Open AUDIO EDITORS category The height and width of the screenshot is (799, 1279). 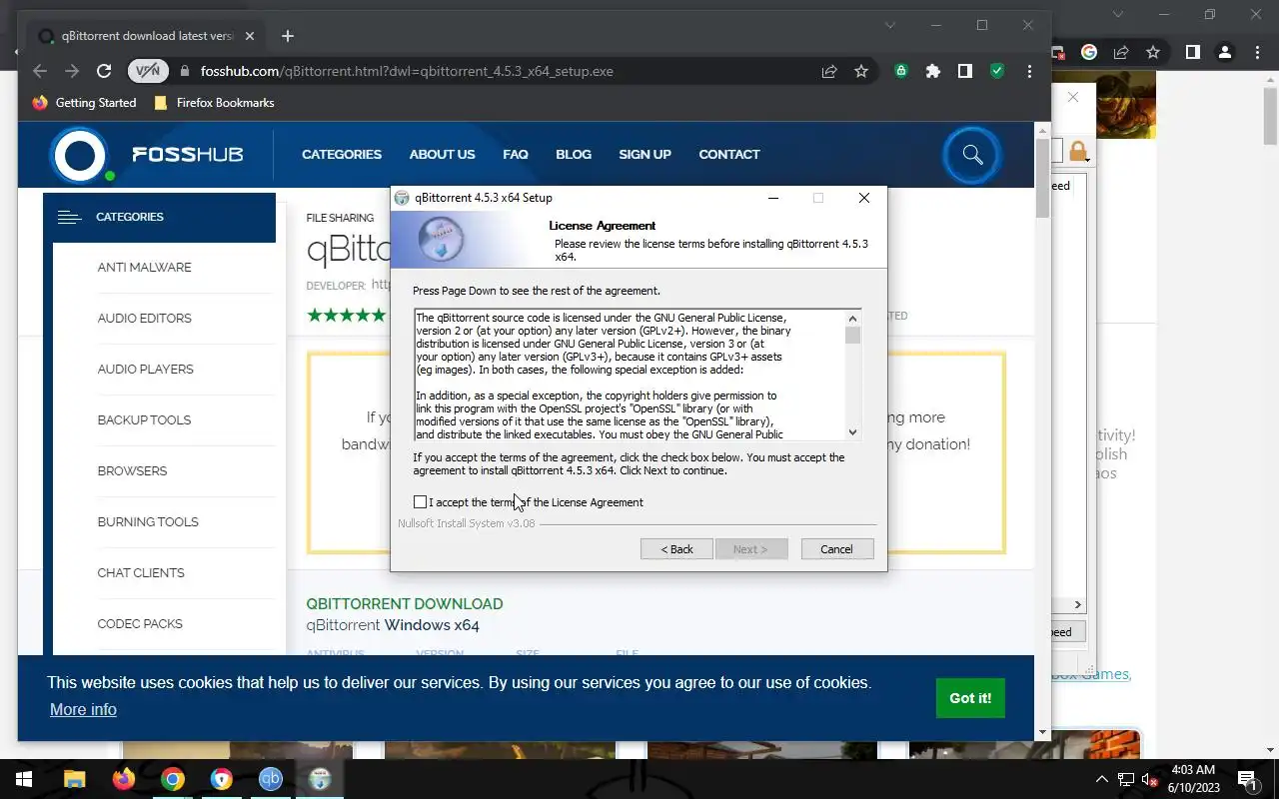coord(144,319)
